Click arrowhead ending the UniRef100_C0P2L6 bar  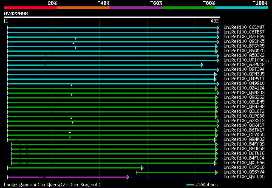click(x=142, y=168)
